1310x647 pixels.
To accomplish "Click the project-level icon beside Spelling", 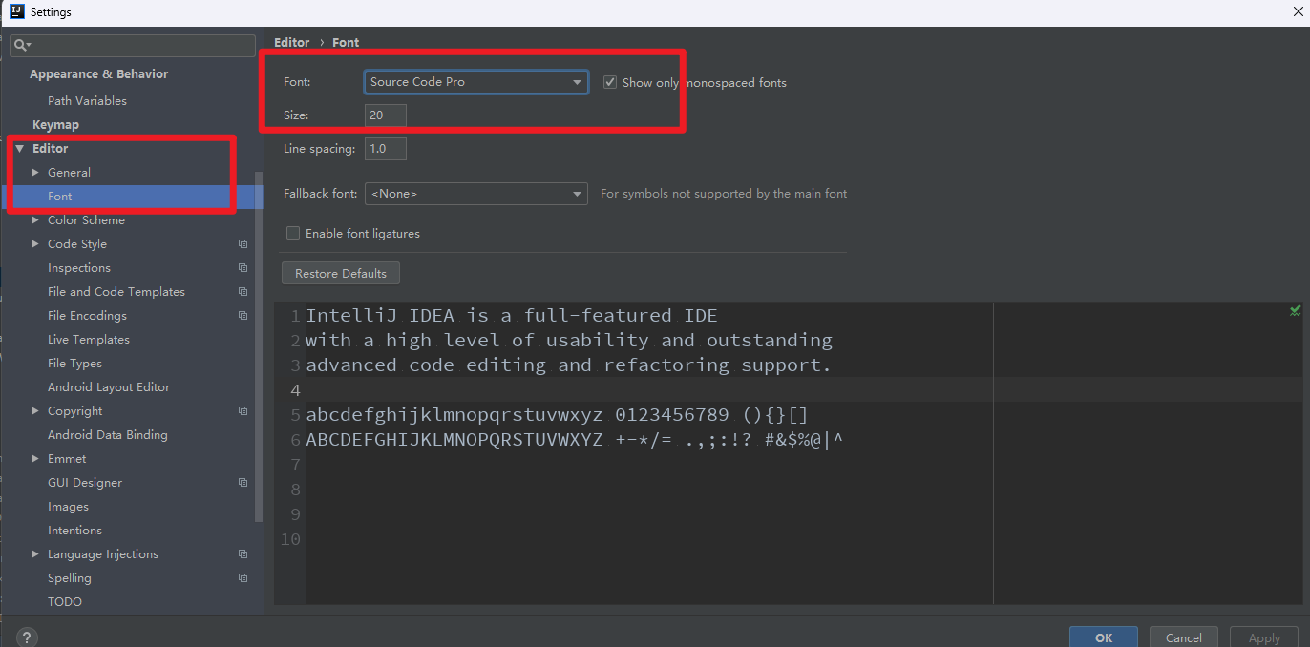I will 243,578.
